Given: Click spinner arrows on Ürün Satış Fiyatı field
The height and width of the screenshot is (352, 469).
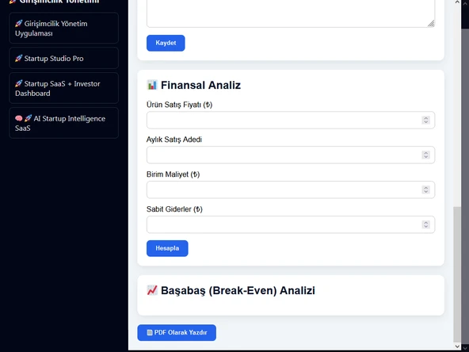Looking at the screenshot, I should click(x=426, y=121).
